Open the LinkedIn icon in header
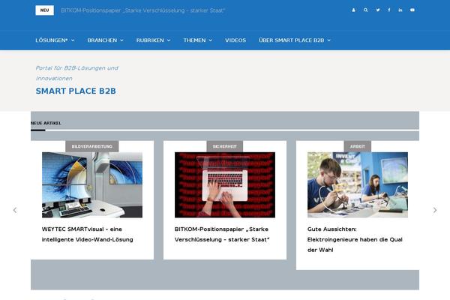 click(x=400, y=10)
